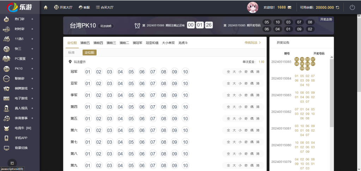Click 大 in 亚军 row
Image resolution: width=361 pixels, height=171 pixels.
[234, 83]
